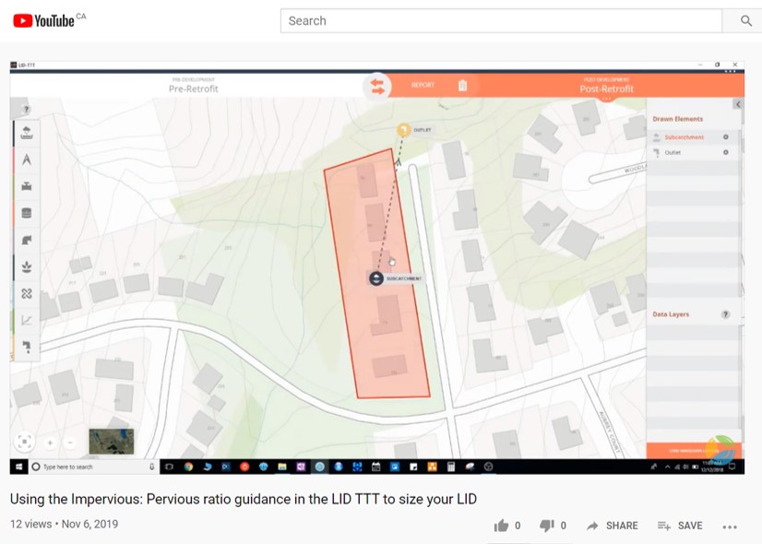
Task: Click the satellite basemap thumbnail
Action: (x=111, y=442)
